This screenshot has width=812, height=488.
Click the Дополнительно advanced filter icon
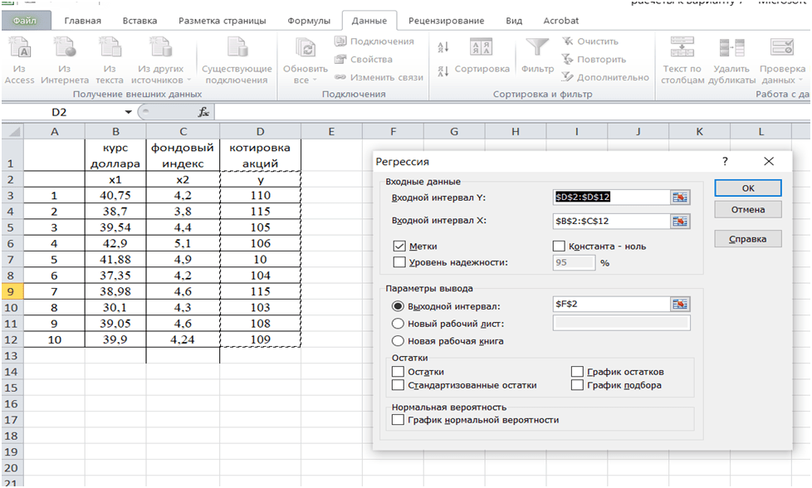pyautogui.click(x=568, y=77)
